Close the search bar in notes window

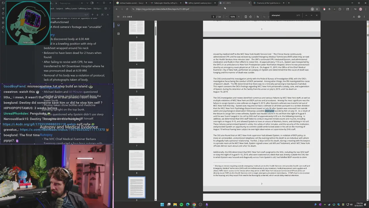coord(108,15)
